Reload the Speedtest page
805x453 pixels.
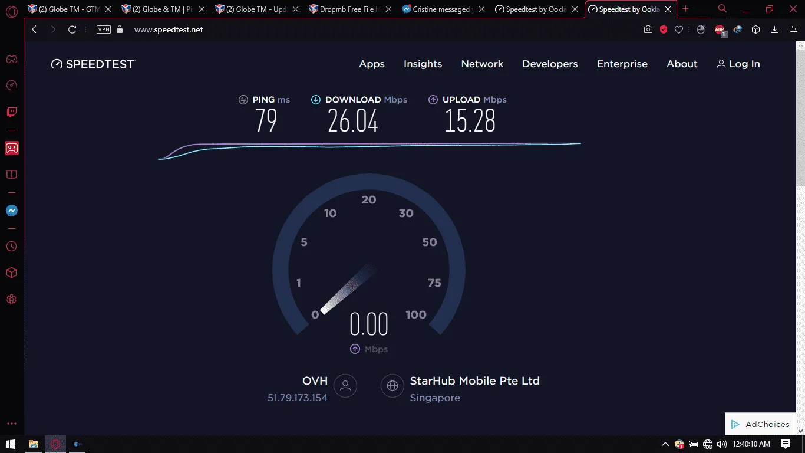72,29
